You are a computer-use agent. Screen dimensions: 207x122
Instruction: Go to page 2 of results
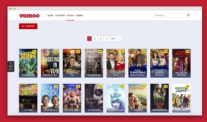point(95,39)
